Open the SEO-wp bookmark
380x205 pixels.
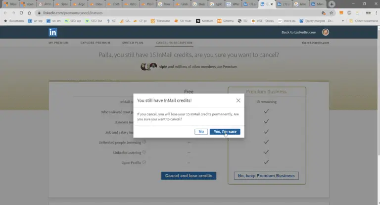pos(73,21)
